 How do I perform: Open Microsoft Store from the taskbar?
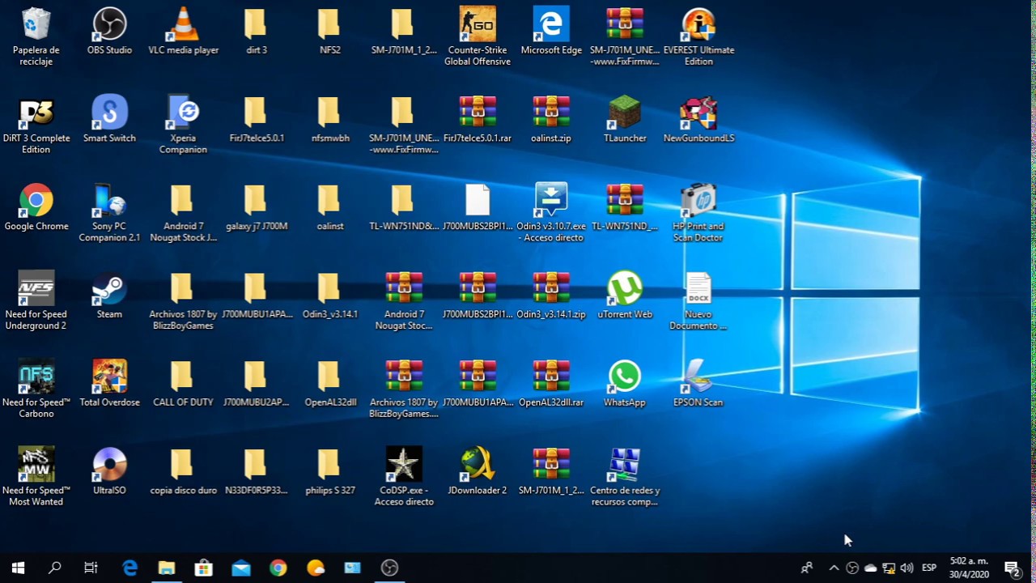tap(204, 568)
